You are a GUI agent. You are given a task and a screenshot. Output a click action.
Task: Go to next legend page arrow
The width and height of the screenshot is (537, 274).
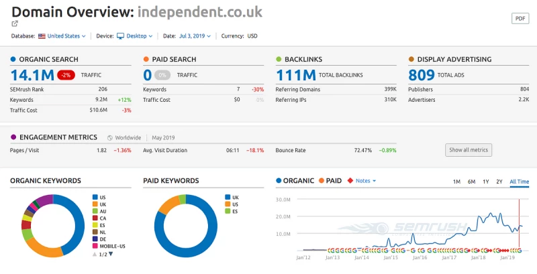click(x=111, y=254)
